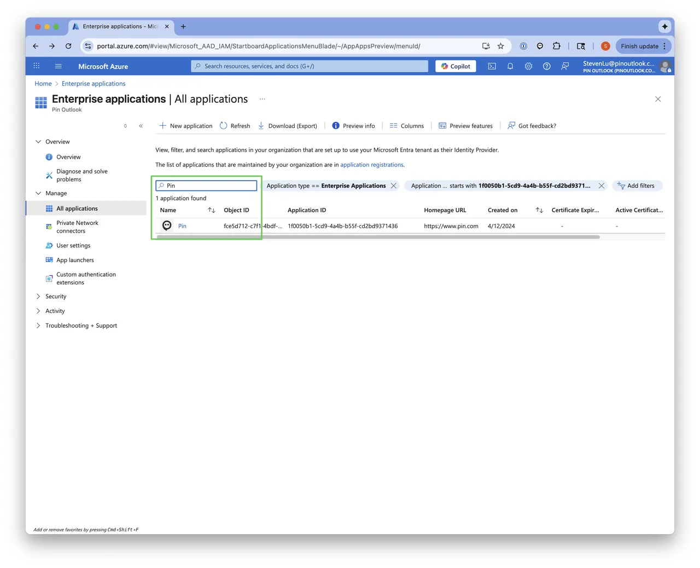Search resources, services, and docs box
The height and width of the screenshot is (568, 700).
coord(310,66)
